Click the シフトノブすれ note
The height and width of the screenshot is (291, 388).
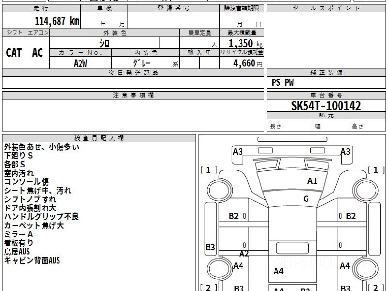click(30, 199)
